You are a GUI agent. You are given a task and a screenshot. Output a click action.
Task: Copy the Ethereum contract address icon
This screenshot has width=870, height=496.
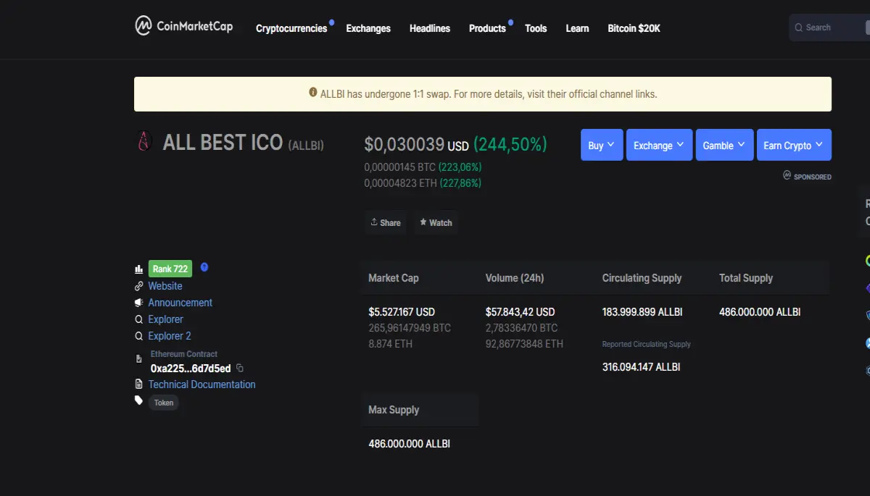click(240, 368)
